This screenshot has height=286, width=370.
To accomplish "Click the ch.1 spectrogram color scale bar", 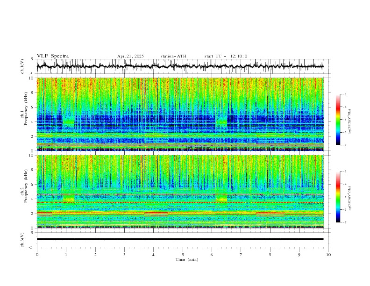I will (338, 120).
